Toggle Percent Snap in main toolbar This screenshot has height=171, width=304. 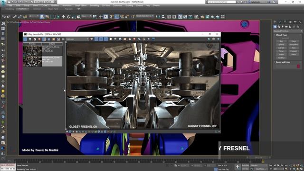point(122,17)
